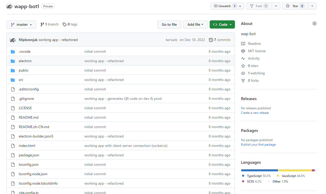View the 7 commits history

pos(220,40)
